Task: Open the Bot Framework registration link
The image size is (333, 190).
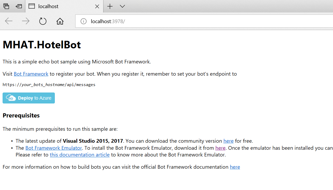Action: tap(31, 74)
